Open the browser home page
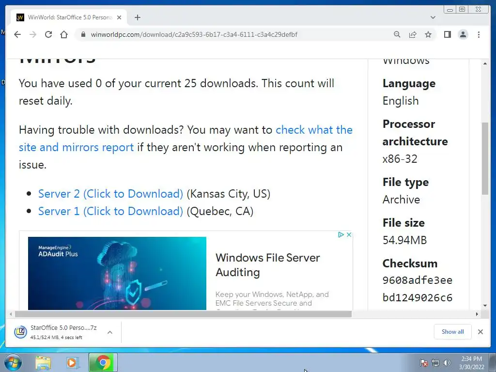The image size is (496, 372). (64, 34)
